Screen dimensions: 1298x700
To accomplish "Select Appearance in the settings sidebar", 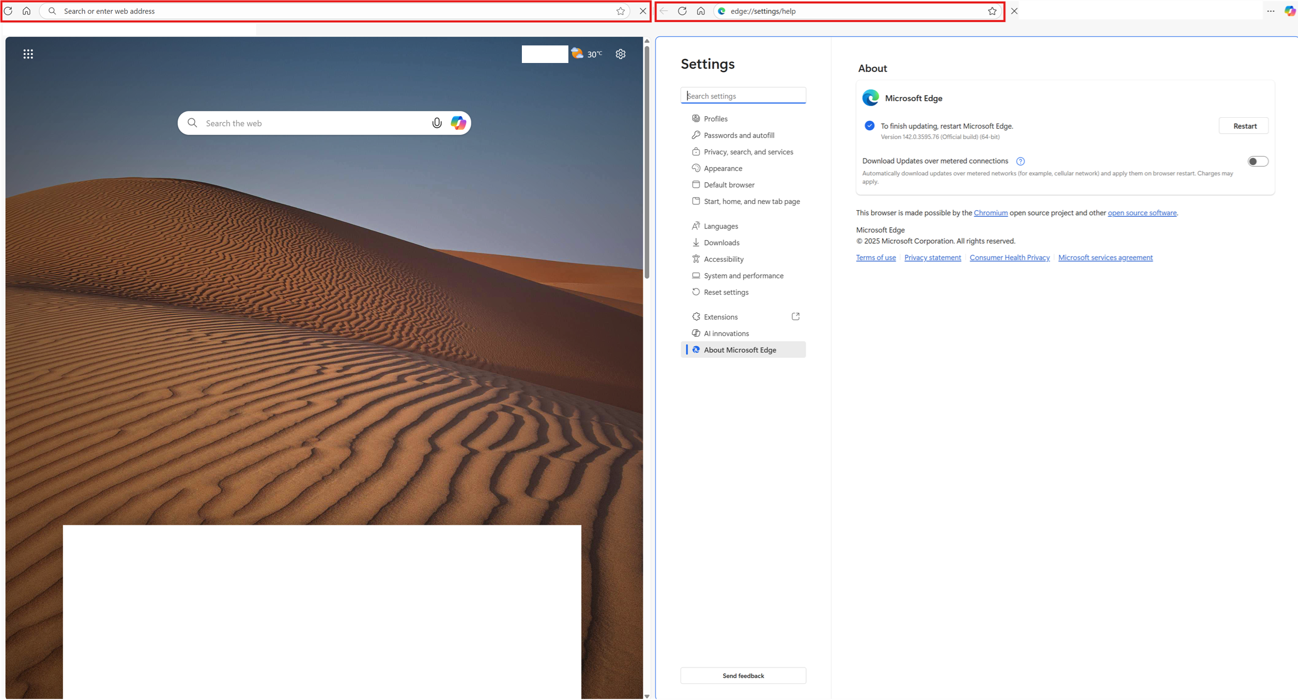I will [x=722, y=168].
